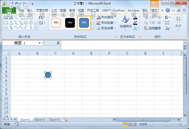Viewport: 189px width, 129px height.
Task: Switch to Page Break Preview in status bar
Action: (x=135, y=124)
